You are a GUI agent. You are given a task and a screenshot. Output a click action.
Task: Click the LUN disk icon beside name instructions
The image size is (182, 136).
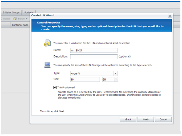(x=47, y=43)
